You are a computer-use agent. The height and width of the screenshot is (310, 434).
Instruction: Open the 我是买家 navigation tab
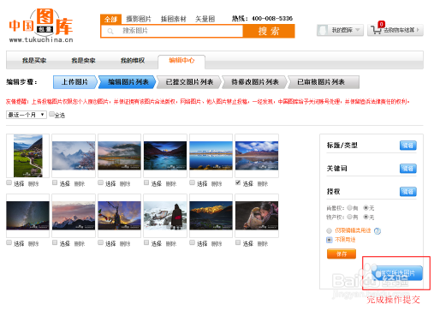(x=34, y=61)
